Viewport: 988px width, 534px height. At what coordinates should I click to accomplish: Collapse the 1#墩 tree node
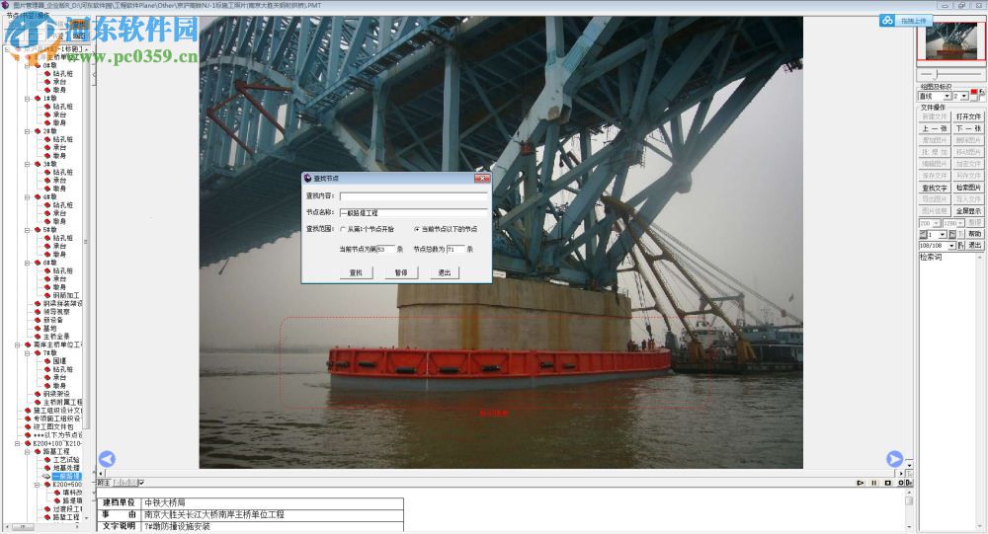27,99
